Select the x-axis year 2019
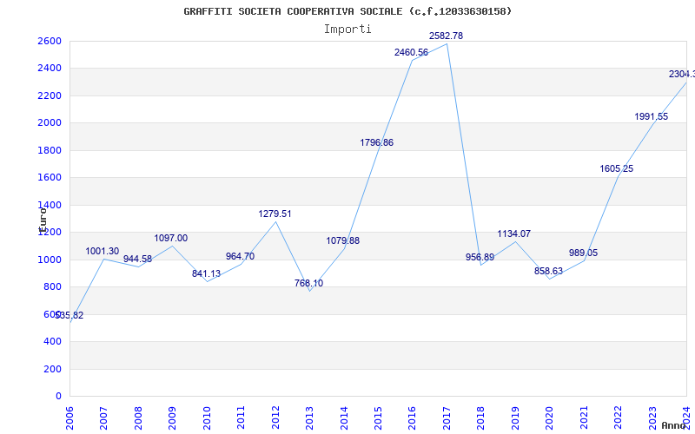Viewport: 695px width, 434px height. (x=515, y=418)
